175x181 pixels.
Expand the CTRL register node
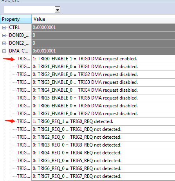pyautogui.click(x=4, y=27)
